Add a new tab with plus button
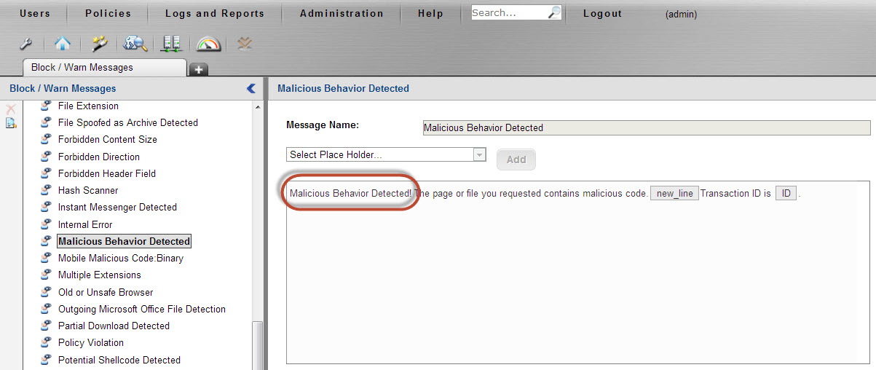The image size is (876, 370). pyautogui.click(x=198, y=69)
